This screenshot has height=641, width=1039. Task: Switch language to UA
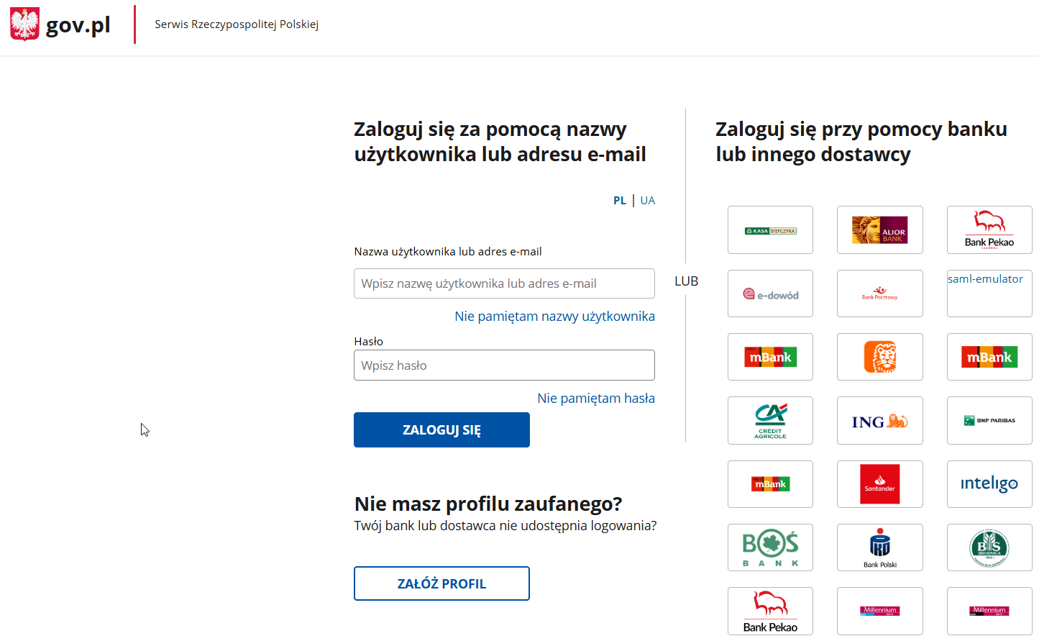click(647, 200)
